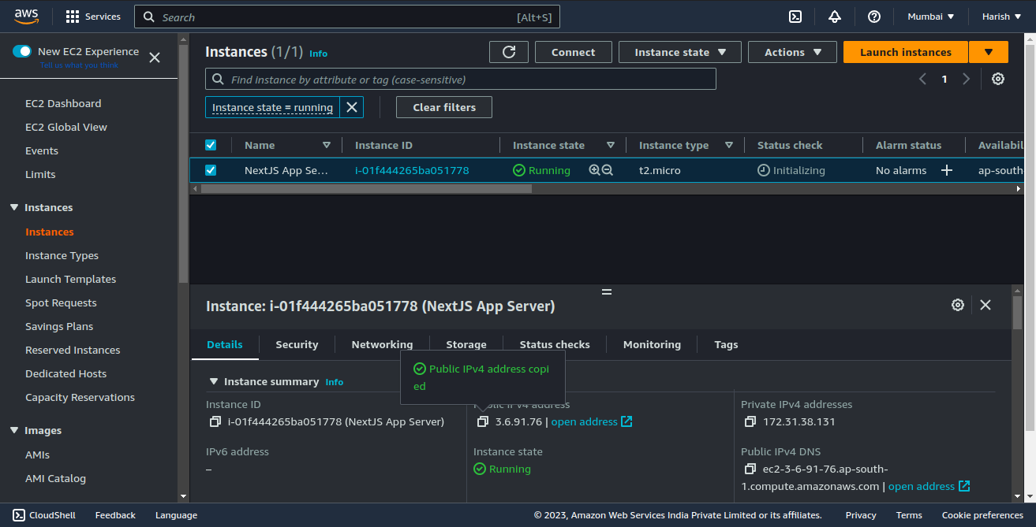Viewport: 1036px width, 527px height.
Task: Click the horizontal scrollbar under the instances table
Action: (366, 188)
